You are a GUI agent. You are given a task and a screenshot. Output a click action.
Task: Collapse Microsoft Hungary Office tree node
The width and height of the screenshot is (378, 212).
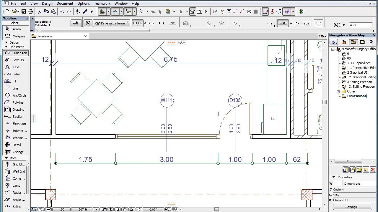click(x=333, y=49)
